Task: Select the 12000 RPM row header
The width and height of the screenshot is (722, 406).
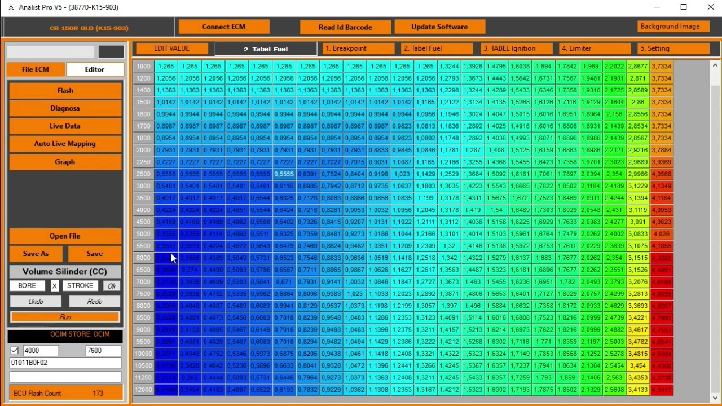Action: (143, 390)
